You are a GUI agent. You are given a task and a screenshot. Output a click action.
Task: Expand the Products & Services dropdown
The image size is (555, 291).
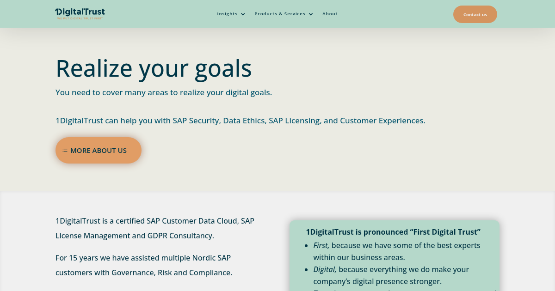coord(310,14)
